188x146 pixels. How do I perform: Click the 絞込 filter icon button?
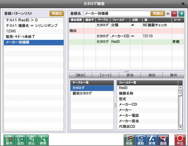point(32,140)
